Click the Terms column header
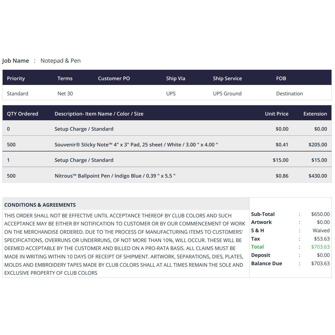 coord(65,78)
